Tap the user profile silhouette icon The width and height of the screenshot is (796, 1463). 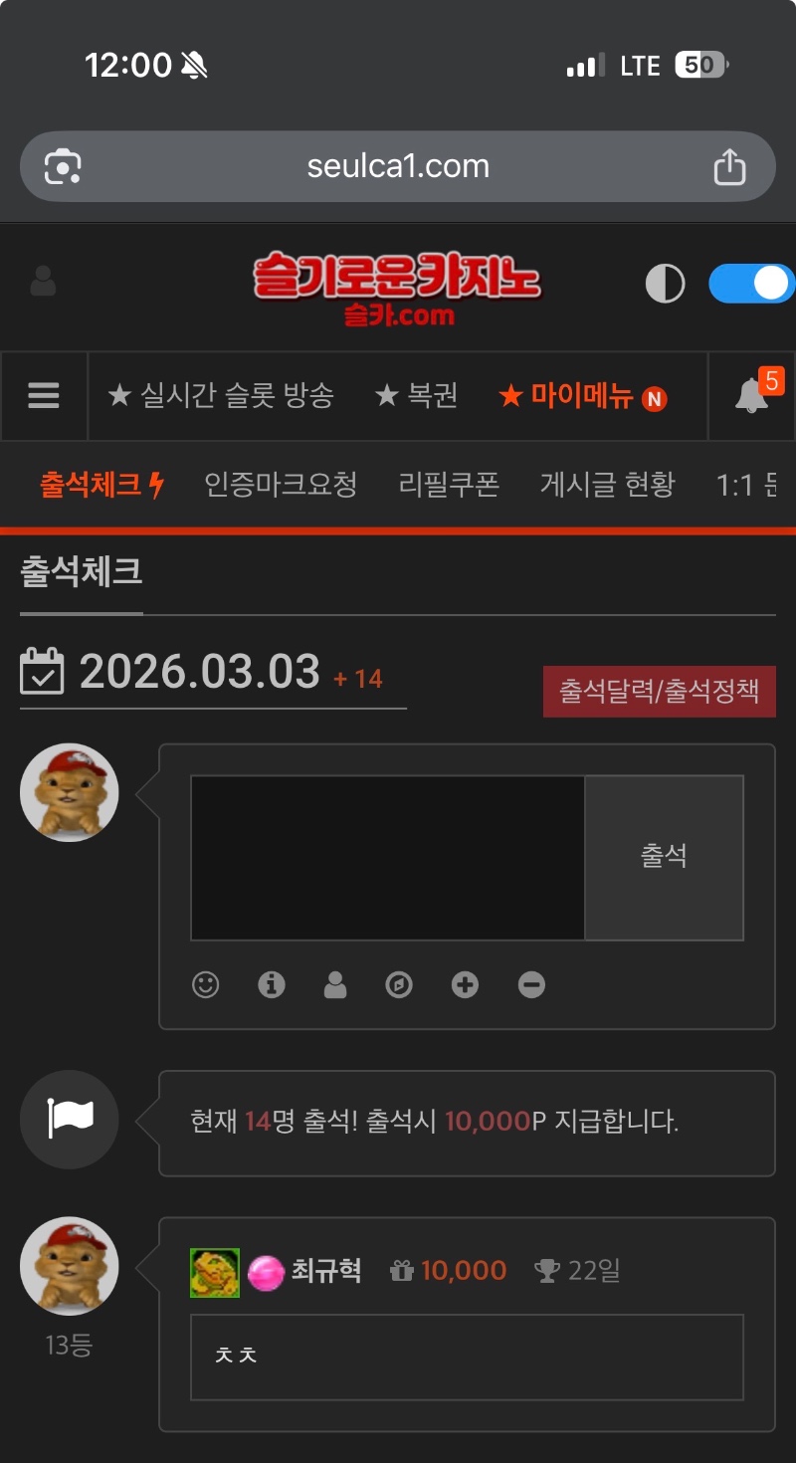(x=43, y=282)
